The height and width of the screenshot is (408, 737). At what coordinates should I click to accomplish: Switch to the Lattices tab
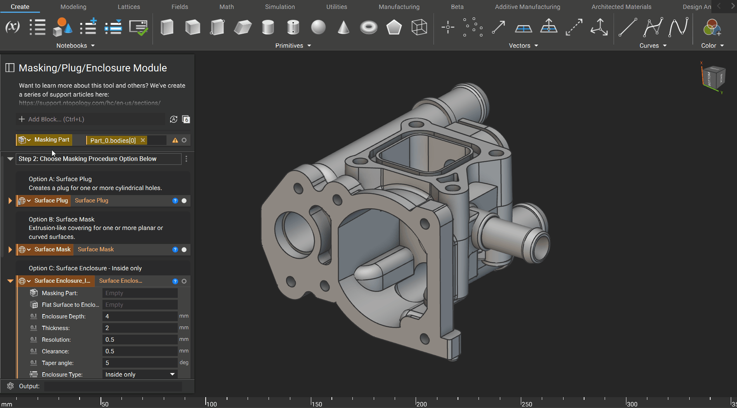128,7
